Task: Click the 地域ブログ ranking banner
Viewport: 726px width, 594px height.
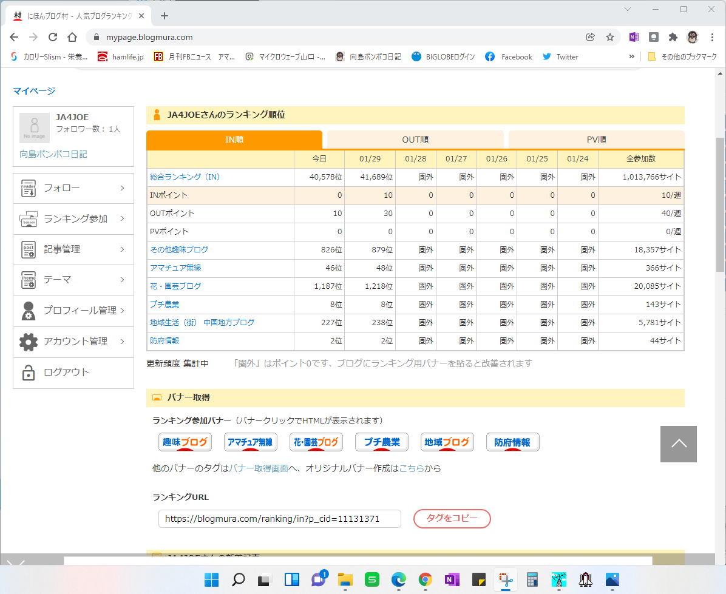Action: [447, 442]
